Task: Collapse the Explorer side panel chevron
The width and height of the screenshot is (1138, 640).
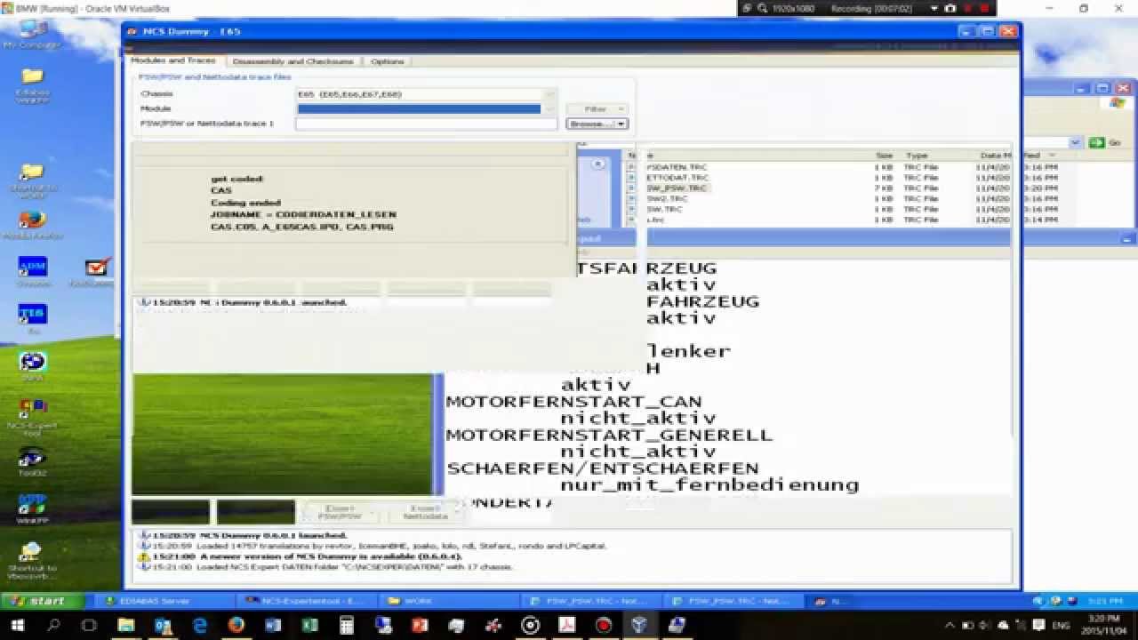Action: [598, 164]
